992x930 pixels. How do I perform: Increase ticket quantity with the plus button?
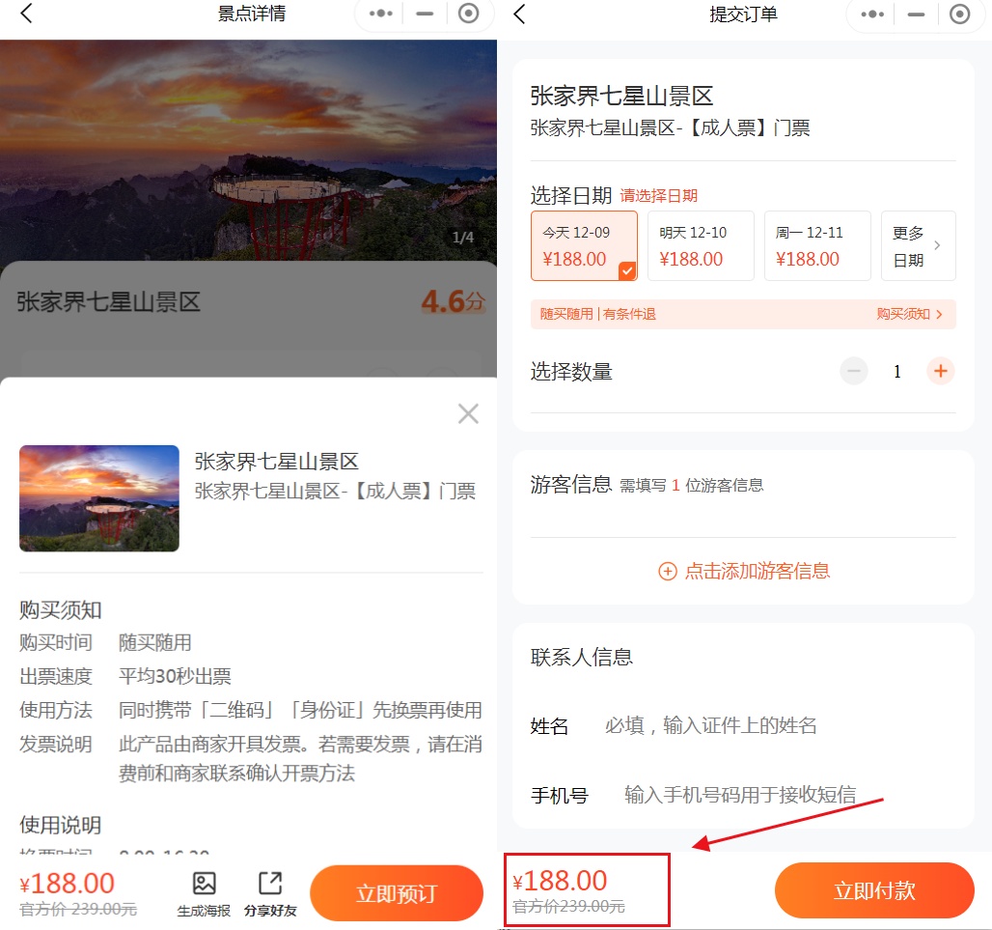click(941, 371)
